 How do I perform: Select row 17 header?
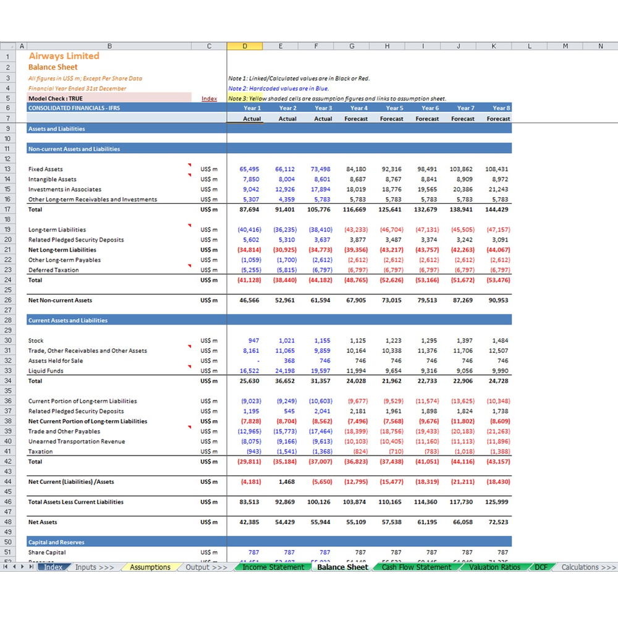7,210
